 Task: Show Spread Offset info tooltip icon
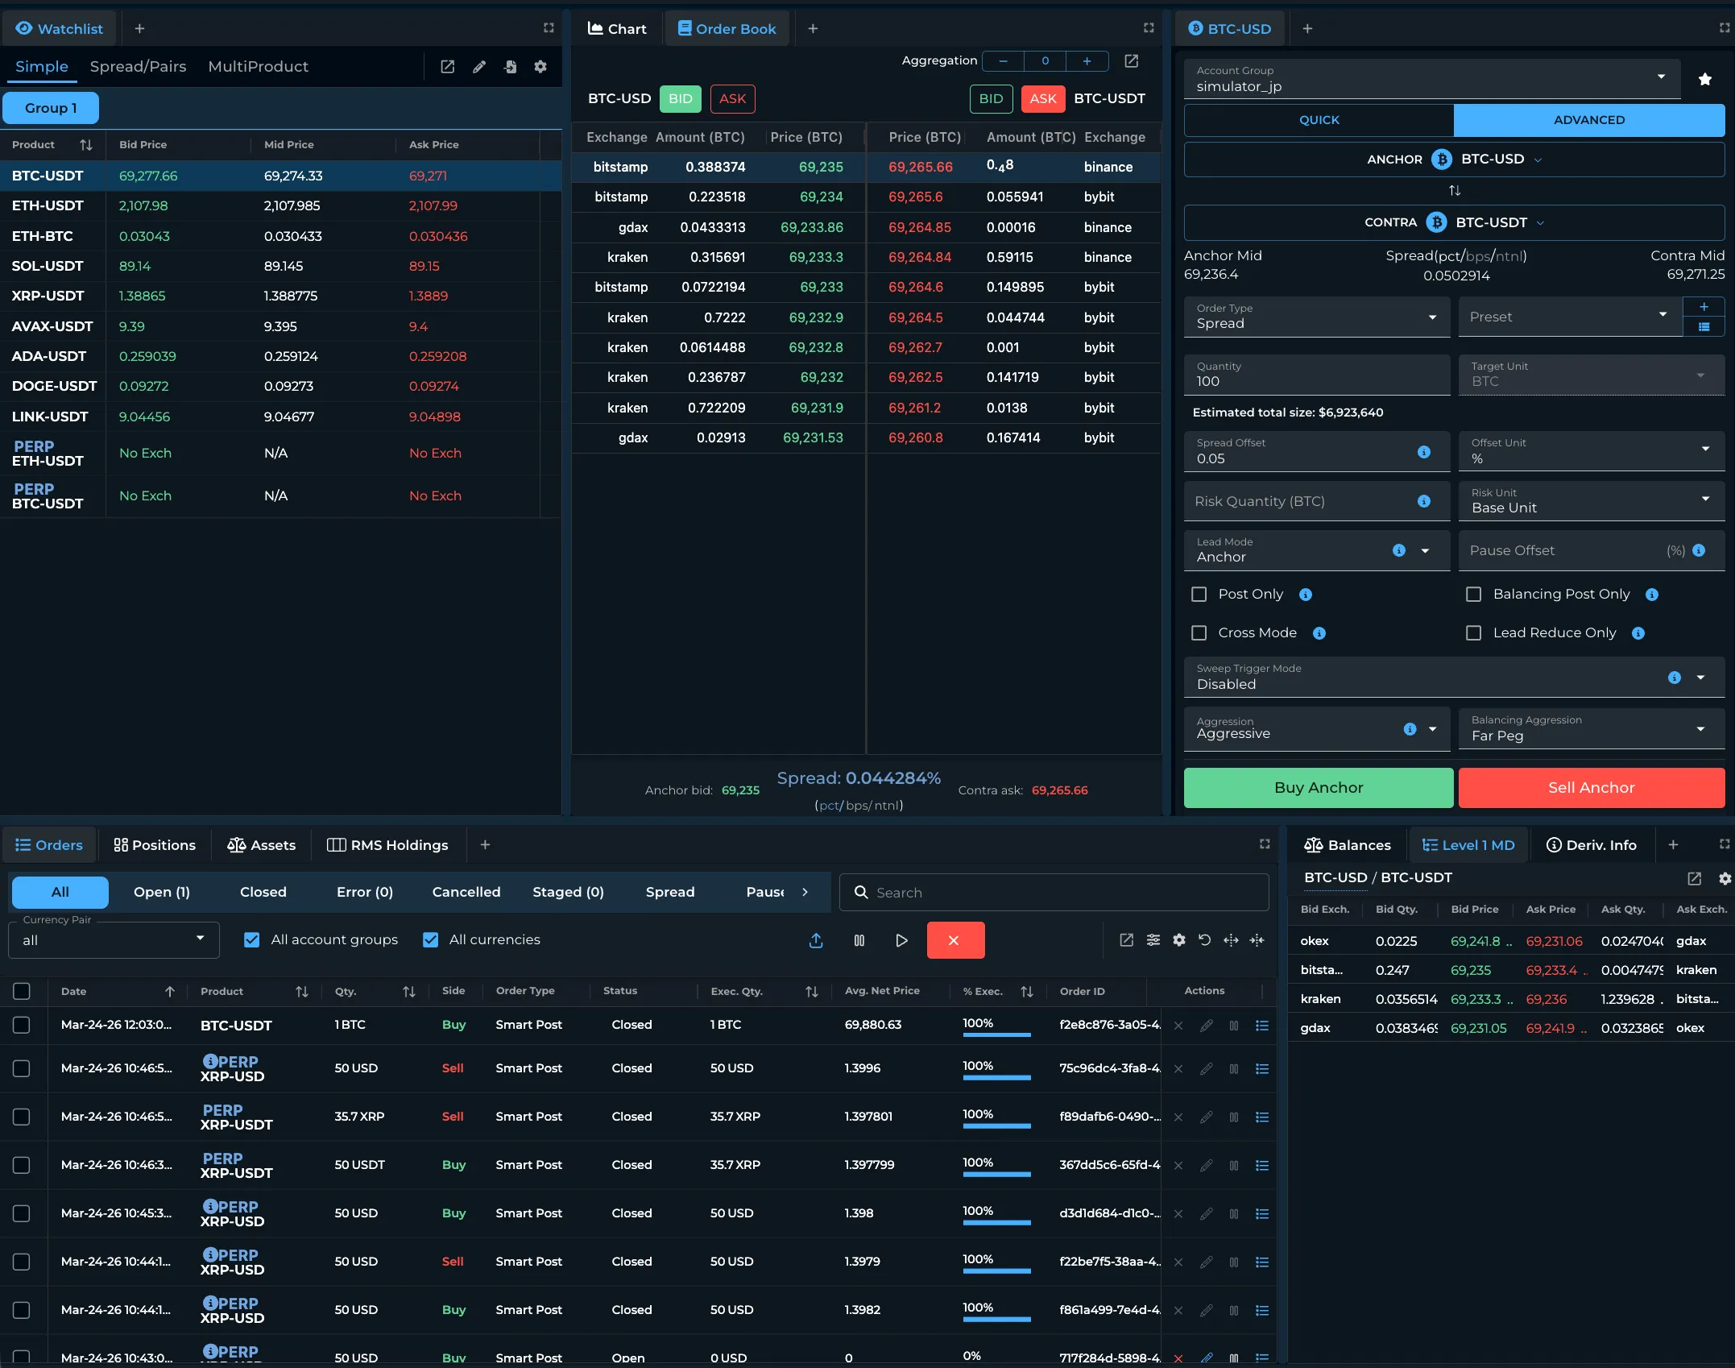(1424, 452)
